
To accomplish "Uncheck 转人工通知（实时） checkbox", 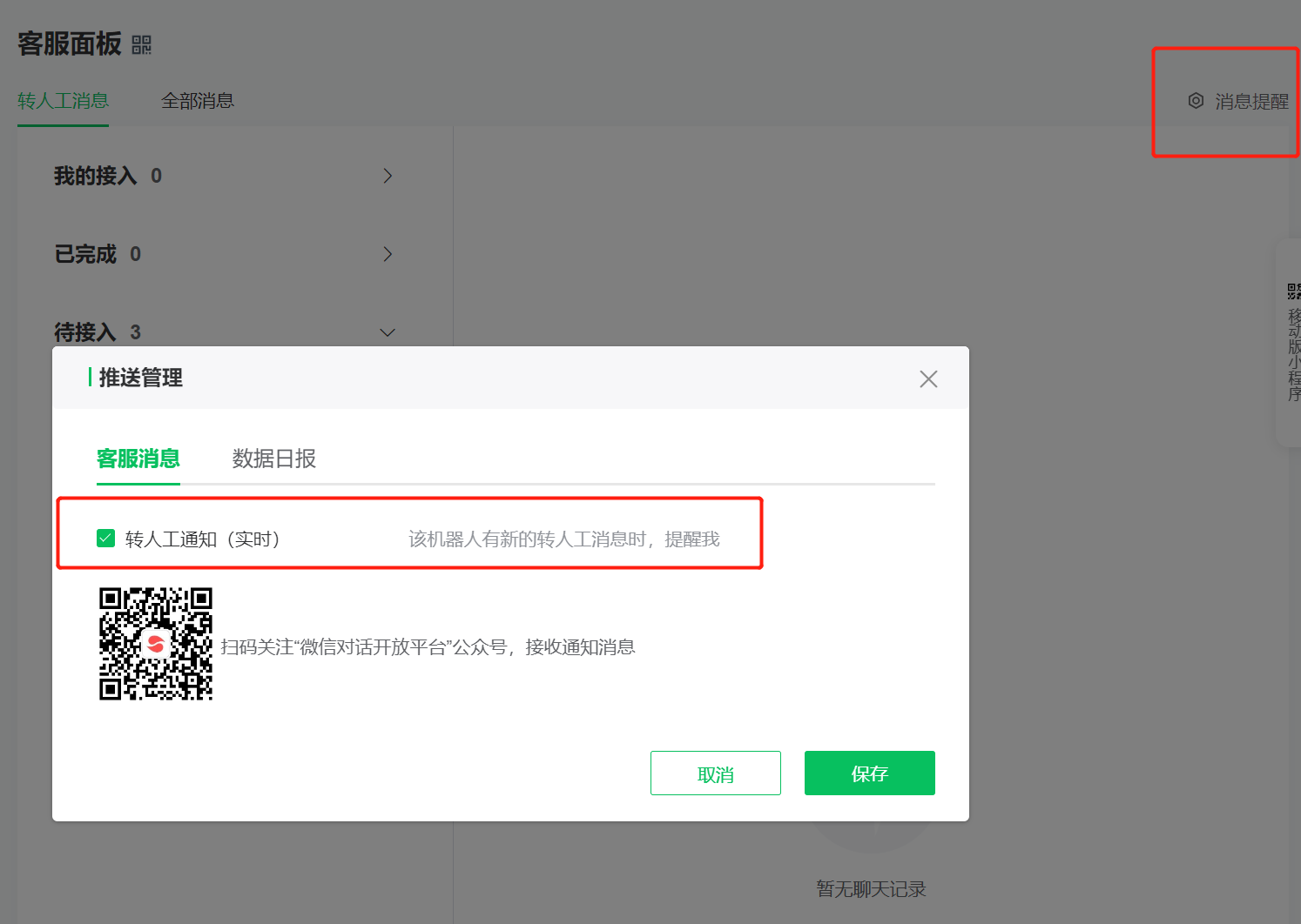I will pyautogui.click(x=106, y=539).
